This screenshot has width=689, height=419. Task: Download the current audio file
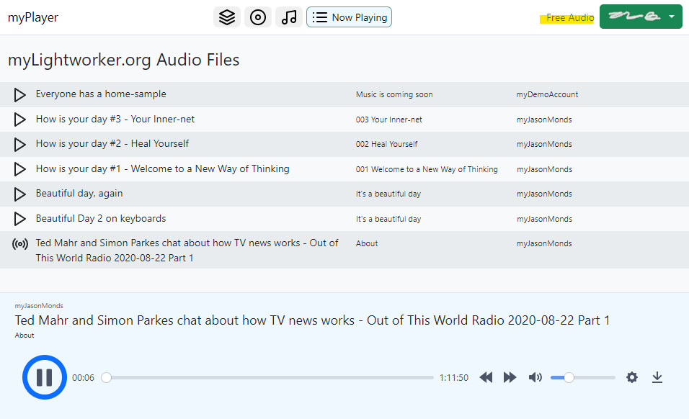coord(657,377)
